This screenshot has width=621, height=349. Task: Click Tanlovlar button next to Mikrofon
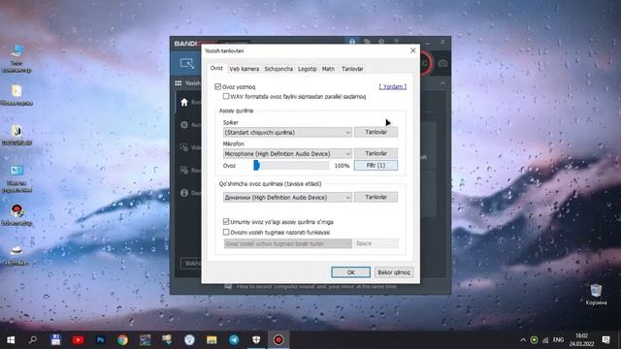[376, 153]
